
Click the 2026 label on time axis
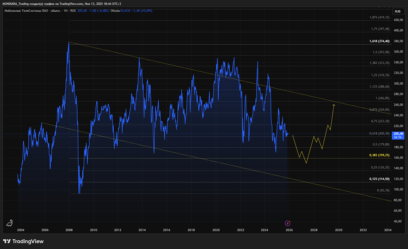[x=289, y=230]
